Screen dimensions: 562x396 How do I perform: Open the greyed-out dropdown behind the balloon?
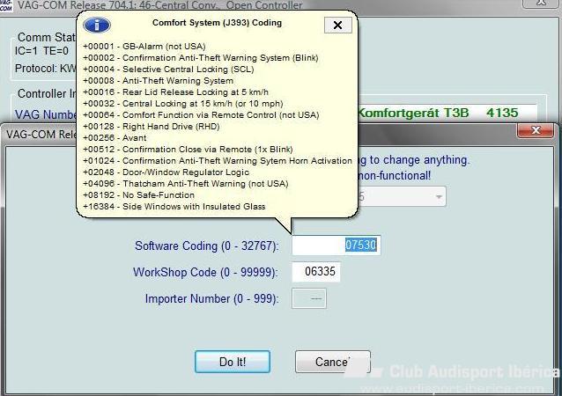click(436, 195)
